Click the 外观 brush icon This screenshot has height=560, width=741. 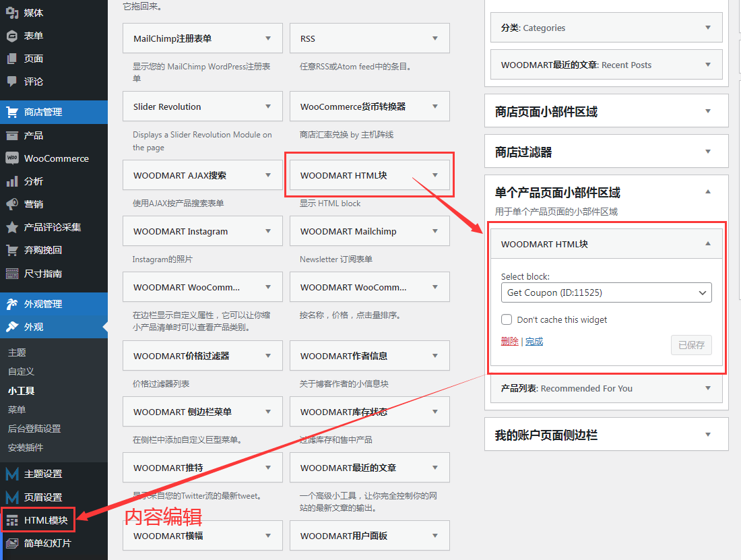click(12, 327)
